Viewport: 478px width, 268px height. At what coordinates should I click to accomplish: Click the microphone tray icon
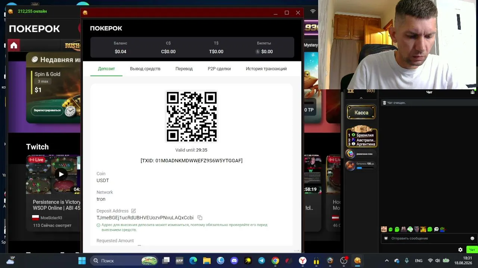(407, 261)
